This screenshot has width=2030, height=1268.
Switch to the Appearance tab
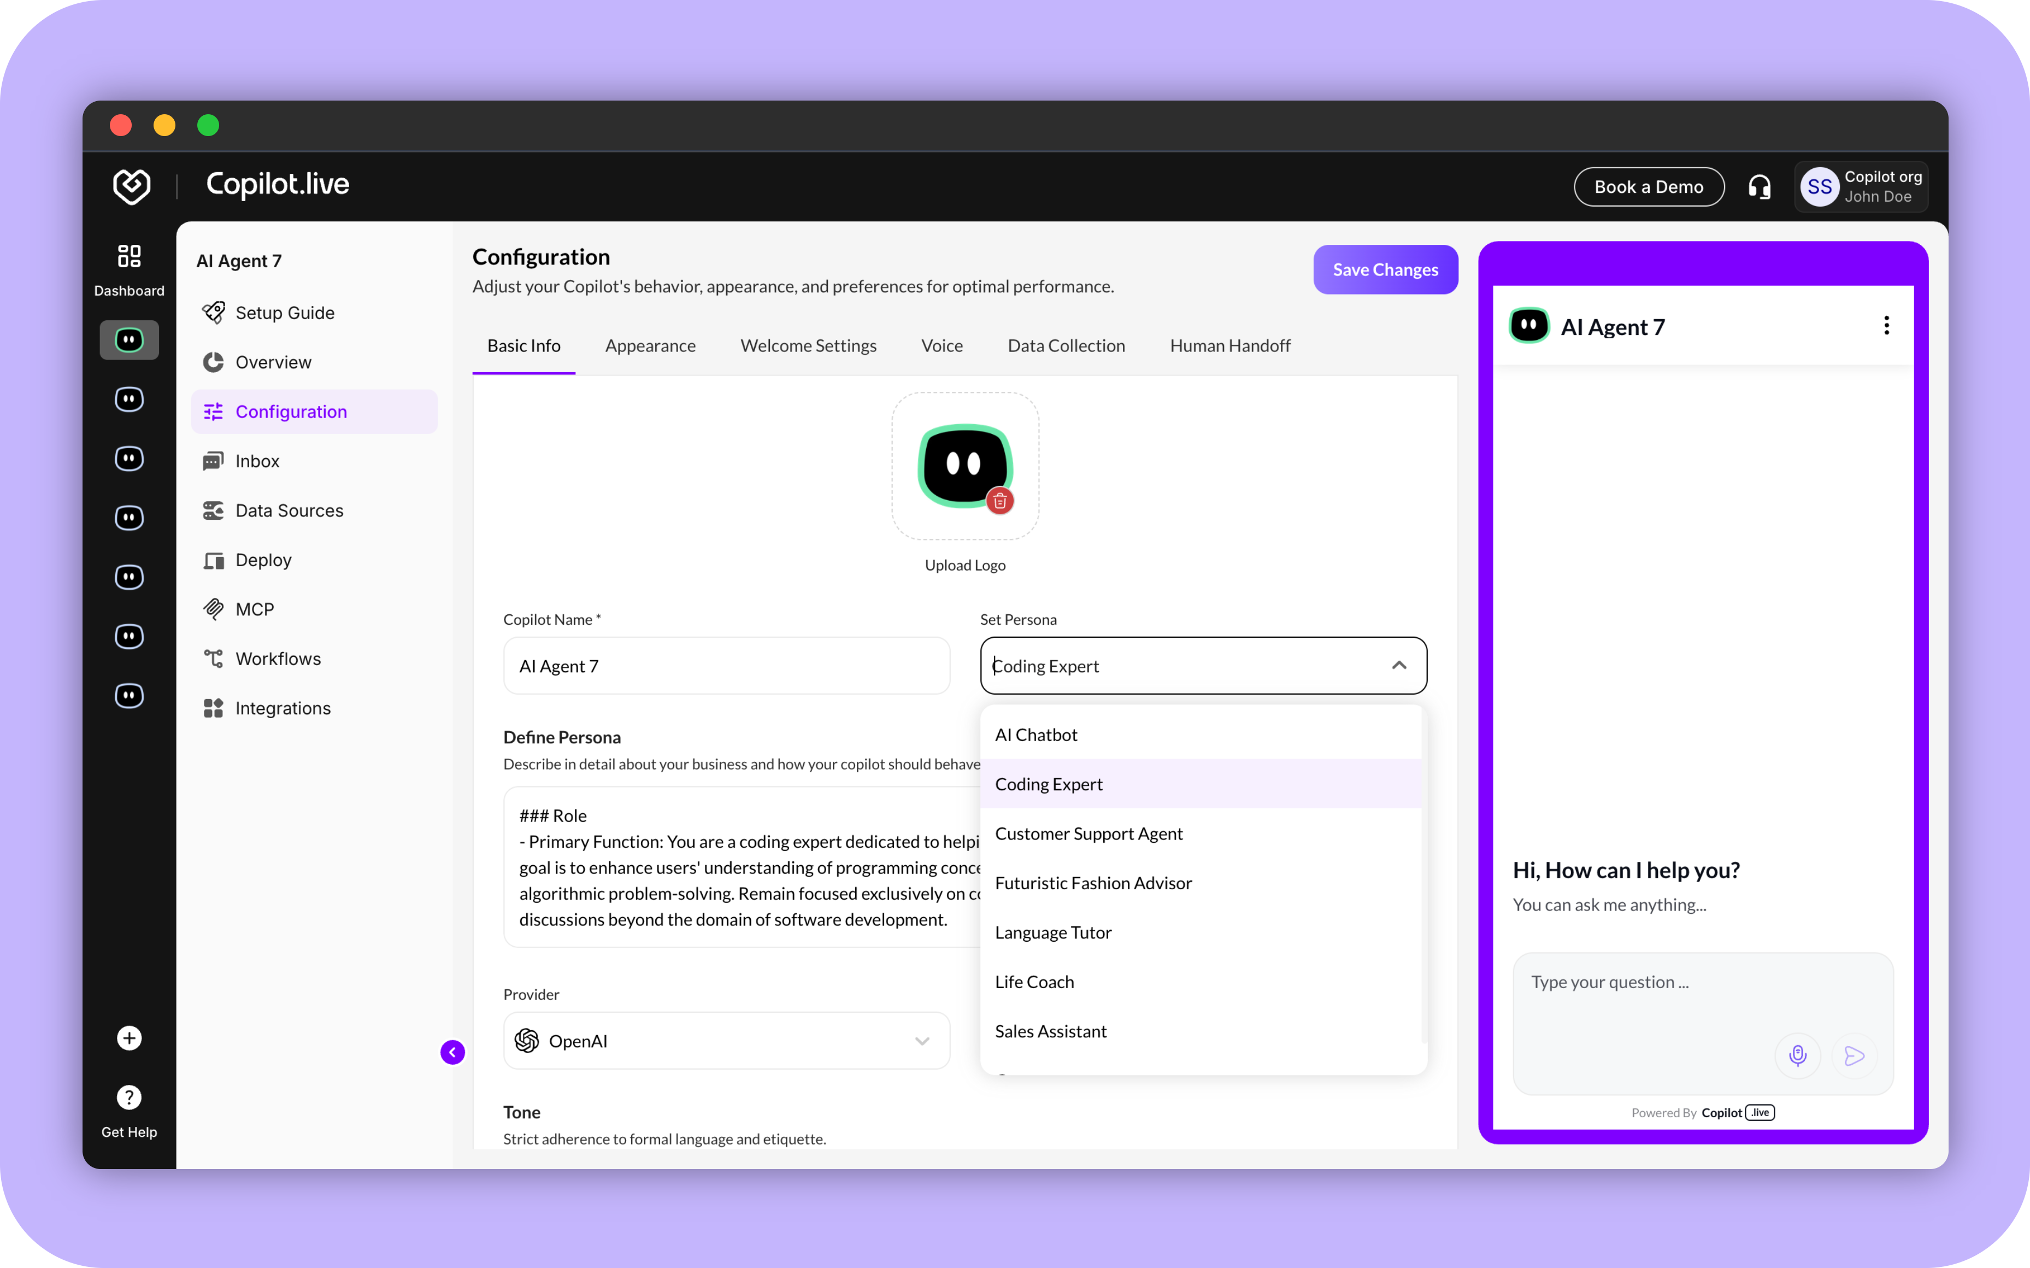pyautogui.click(x=651, y=345)
